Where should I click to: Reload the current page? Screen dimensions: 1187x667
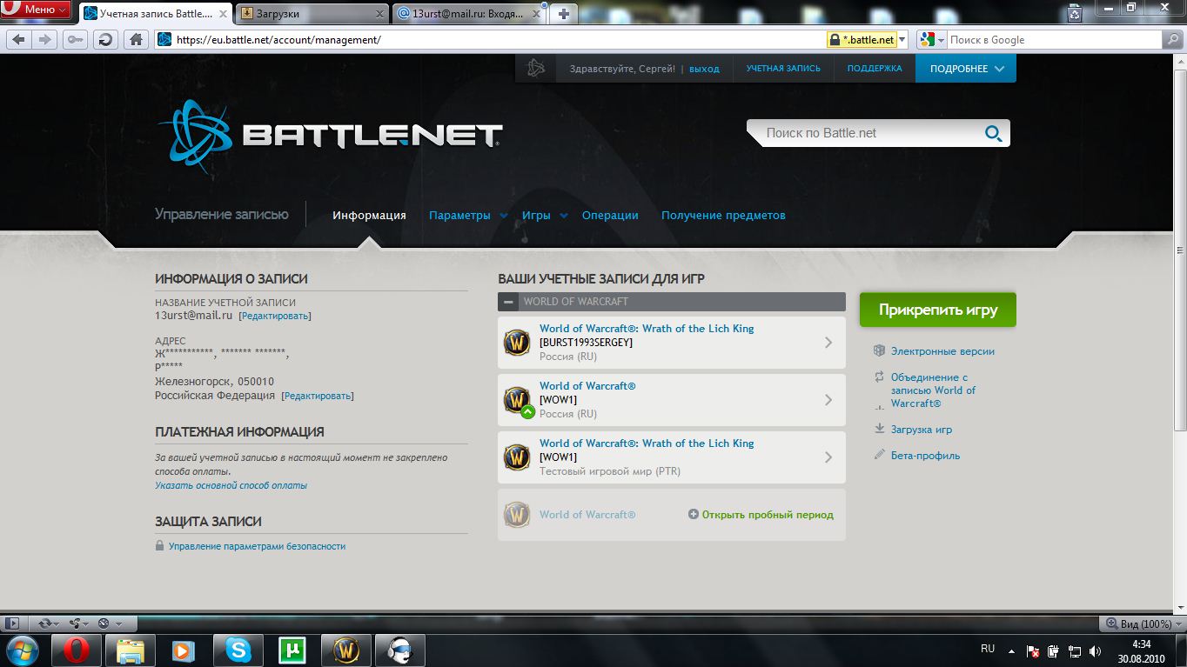(x=105, y=39)
